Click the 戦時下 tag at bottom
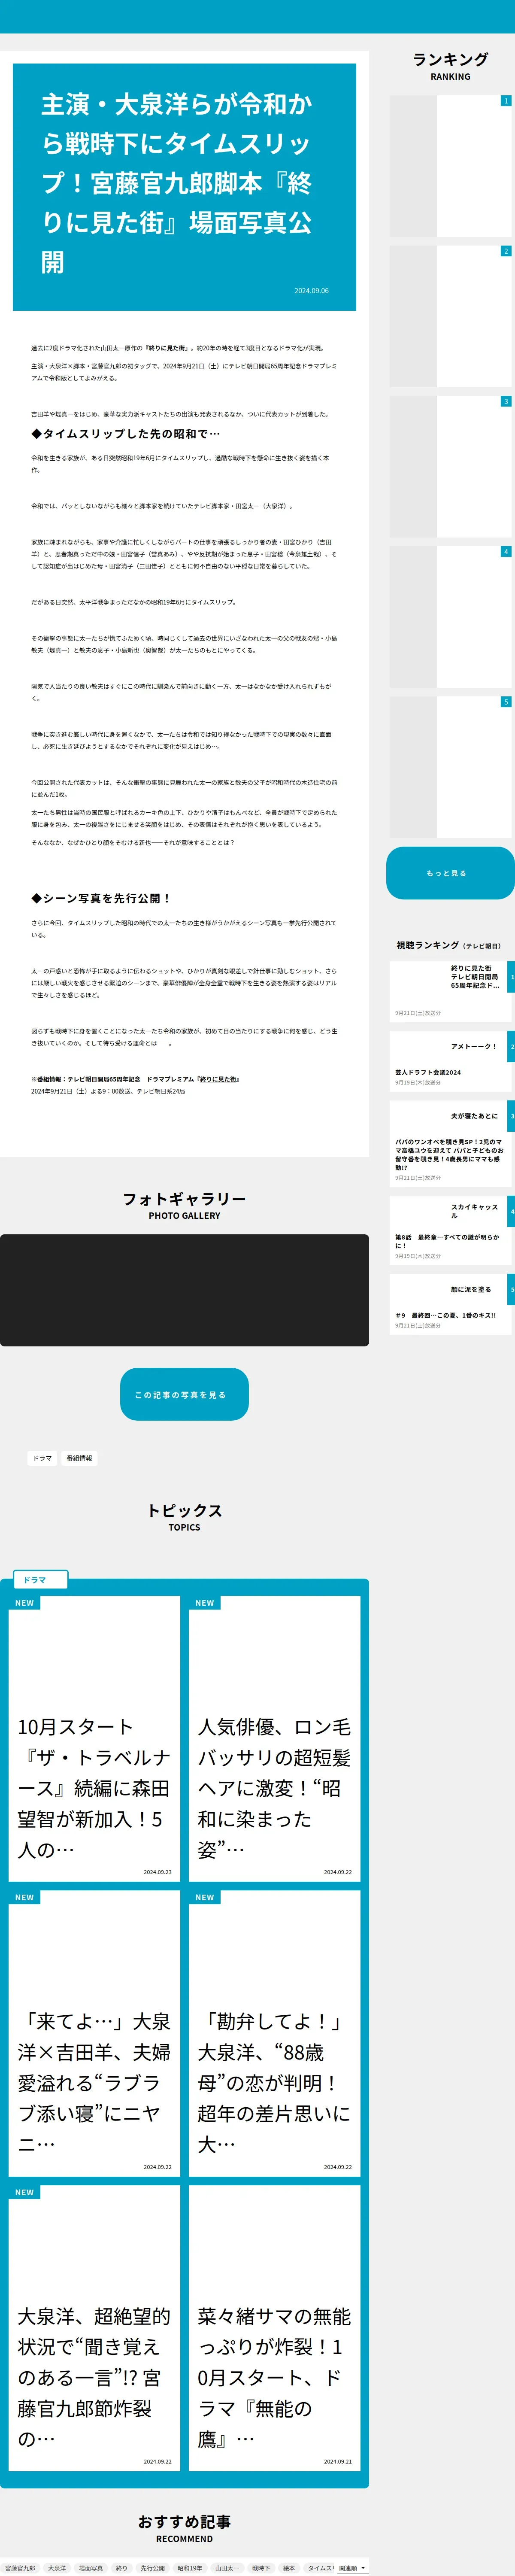This screenshot has width=515, height=2576. coord(261,2568)
